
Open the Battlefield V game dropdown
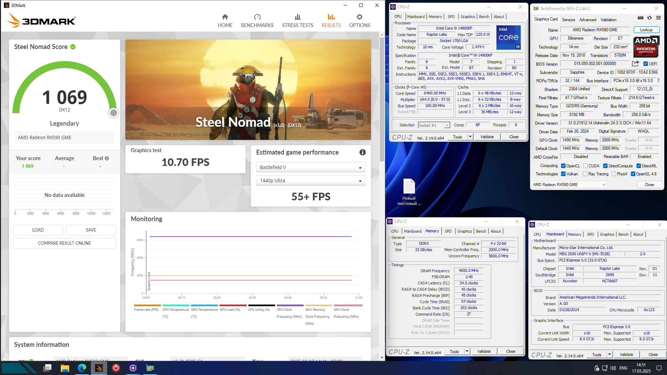tap(311, 167)
